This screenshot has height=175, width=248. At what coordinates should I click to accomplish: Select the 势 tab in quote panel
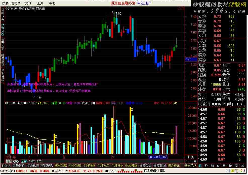tap(224, 166)
